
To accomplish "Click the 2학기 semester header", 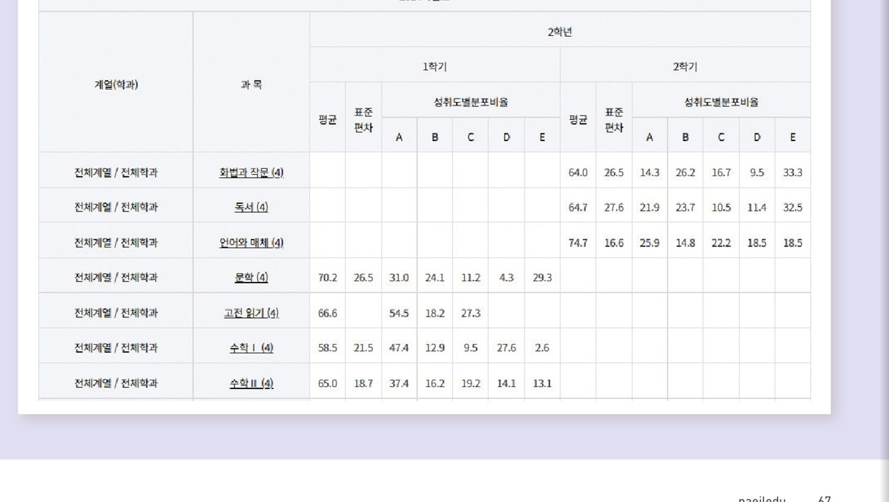I will [x=685, y=67].
